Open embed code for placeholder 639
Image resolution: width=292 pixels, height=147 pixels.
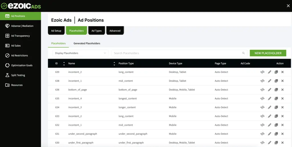[x=262, y=72]
